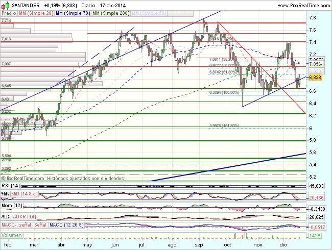Click the 7,8 price axis label
Viewport: 332px width, 250px height.
point(313,18)
